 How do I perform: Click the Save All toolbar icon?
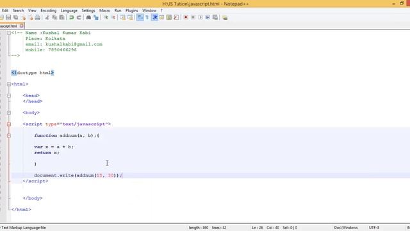point(15,17)
